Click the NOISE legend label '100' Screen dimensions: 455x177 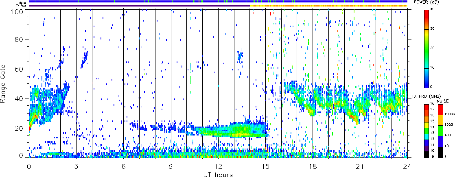click(448, 135)
